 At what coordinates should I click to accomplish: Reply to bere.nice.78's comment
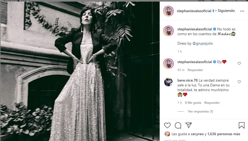(x=212, y=103)
